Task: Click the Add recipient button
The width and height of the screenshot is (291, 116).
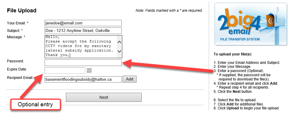Action: (130, 79)
